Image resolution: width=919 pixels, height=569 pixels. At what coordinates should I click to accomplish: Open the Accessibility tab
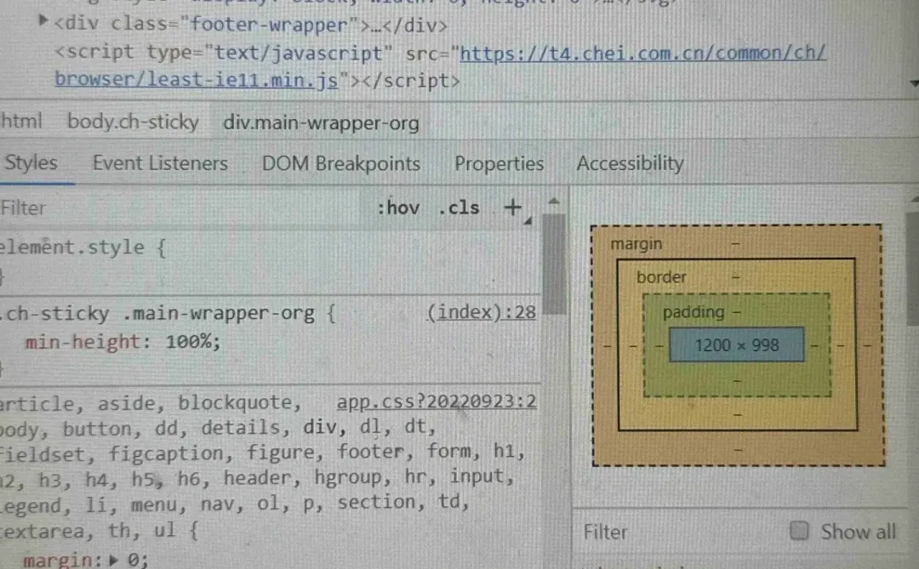[x=630, y=163]
